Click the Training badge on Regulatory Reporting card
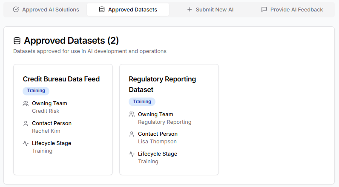Viewport: 339px width, 187px height. pos(142,102)
